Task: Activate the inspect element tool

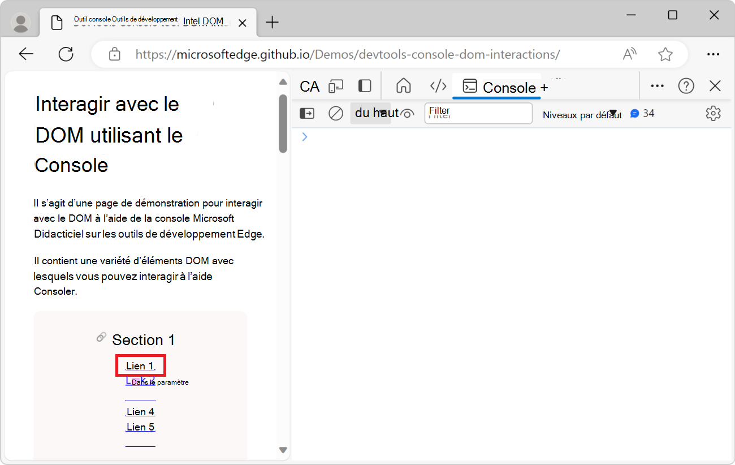Action: pos(310,86)
